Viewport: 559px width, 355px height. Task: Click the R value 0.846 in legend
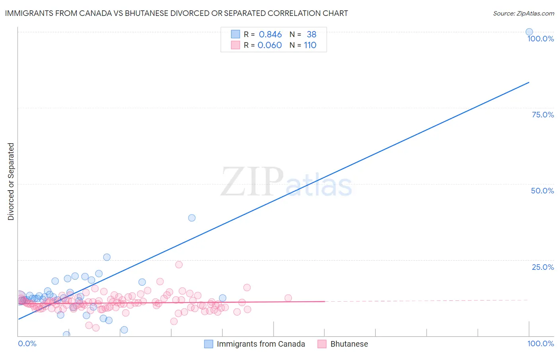tap(270, 34)
